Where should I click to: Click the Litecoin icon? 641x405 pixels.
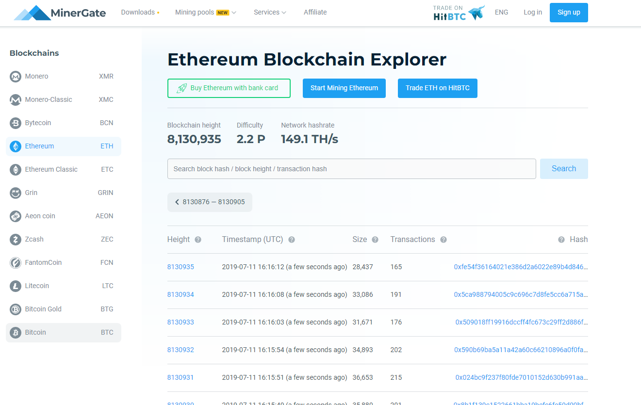[x=16, y=286]
